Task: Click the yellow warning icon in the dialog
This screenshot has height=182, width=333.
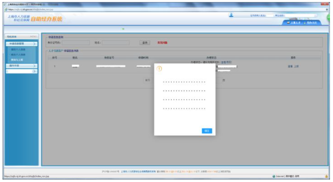Action: coord(159,68)
